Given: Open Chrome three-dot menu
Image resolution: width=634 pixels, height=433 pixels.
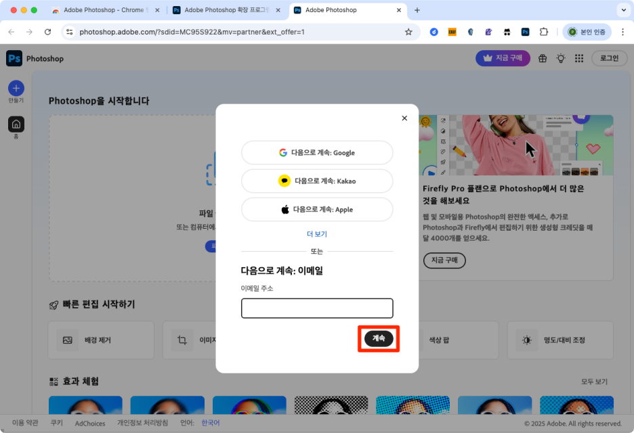Looking at the screenshot, I should point(622,32).
